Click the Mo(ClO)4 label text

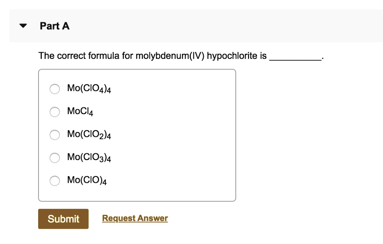(x=86, y=180)
